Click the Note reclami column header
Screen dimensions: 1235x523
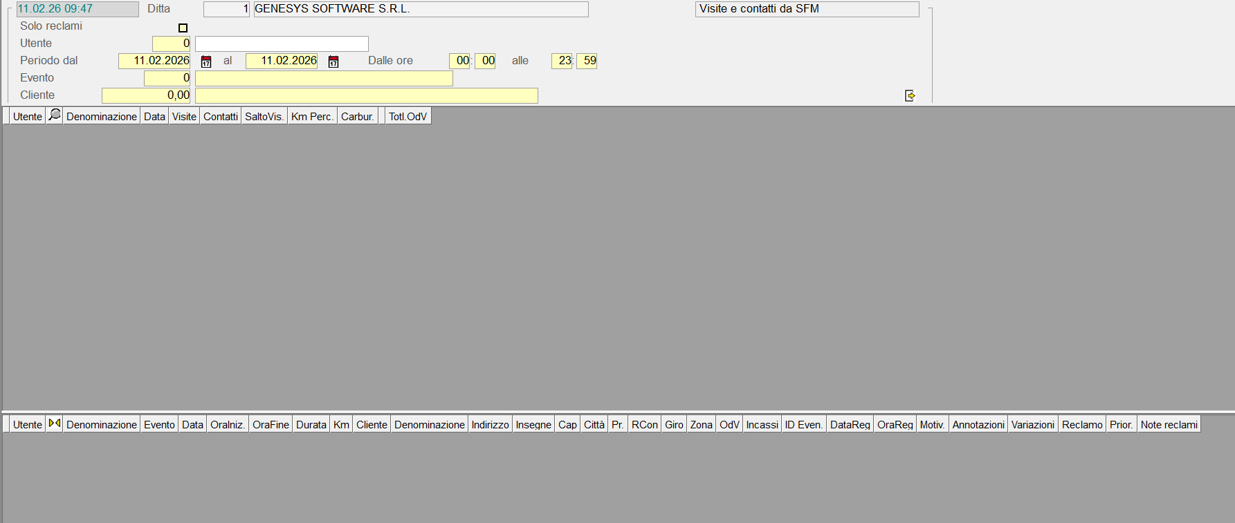click(x=1169, y=424)
